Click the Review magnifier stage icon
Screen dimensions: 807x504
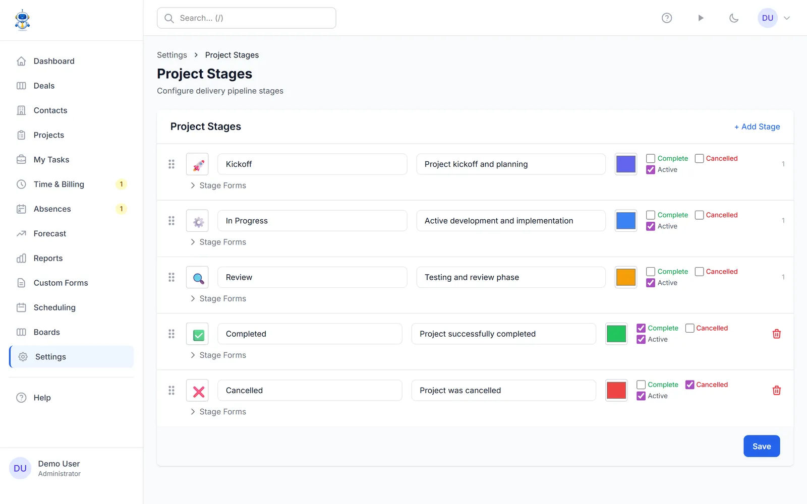click(x=197, y=277)
